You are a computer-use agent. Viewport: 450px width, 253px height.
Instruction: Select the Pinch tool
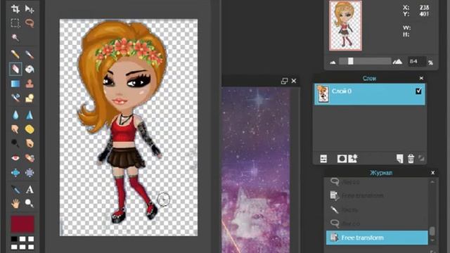pos(30,172)
